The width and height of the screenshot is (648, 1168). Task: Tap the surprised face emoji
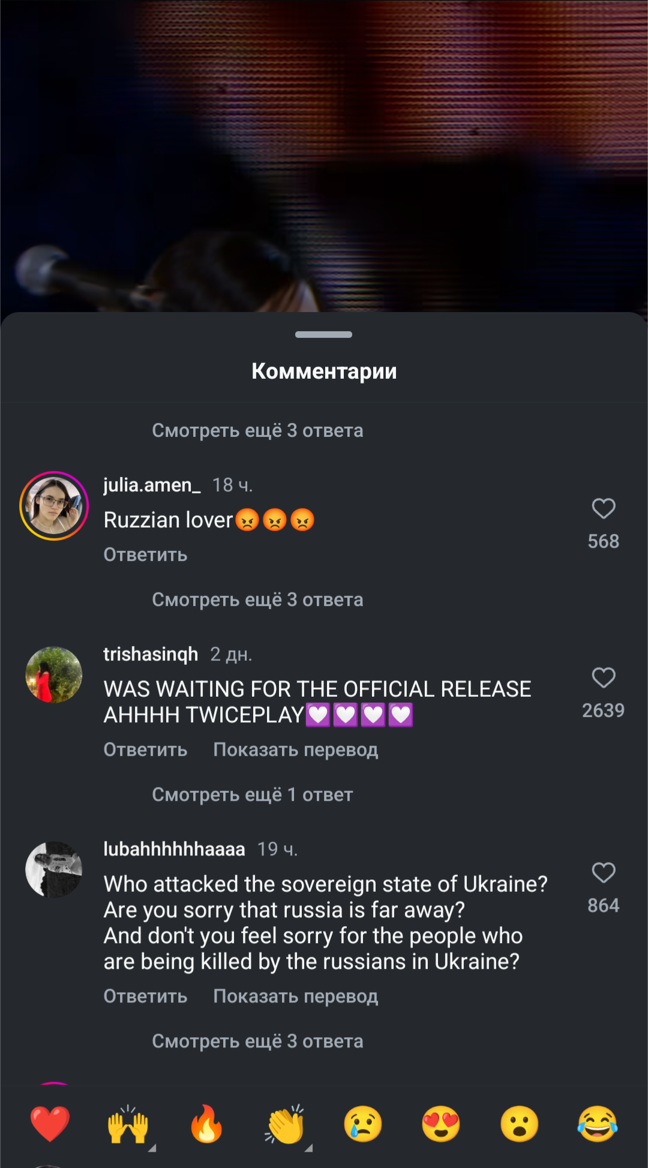[x=520, y=1124]
